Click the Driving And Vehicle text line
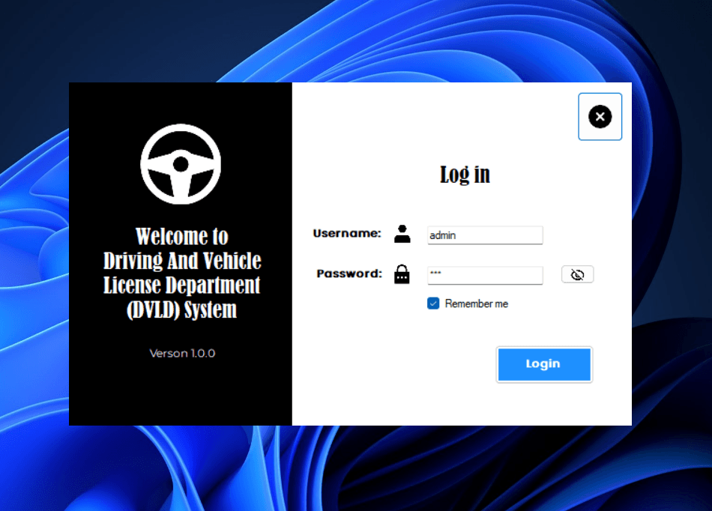 [x=182, y=261]
